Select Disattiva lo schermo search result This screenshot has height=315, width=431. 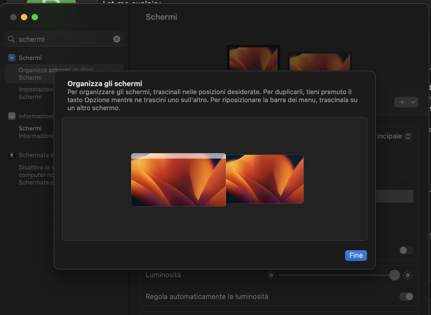[36, 175]
